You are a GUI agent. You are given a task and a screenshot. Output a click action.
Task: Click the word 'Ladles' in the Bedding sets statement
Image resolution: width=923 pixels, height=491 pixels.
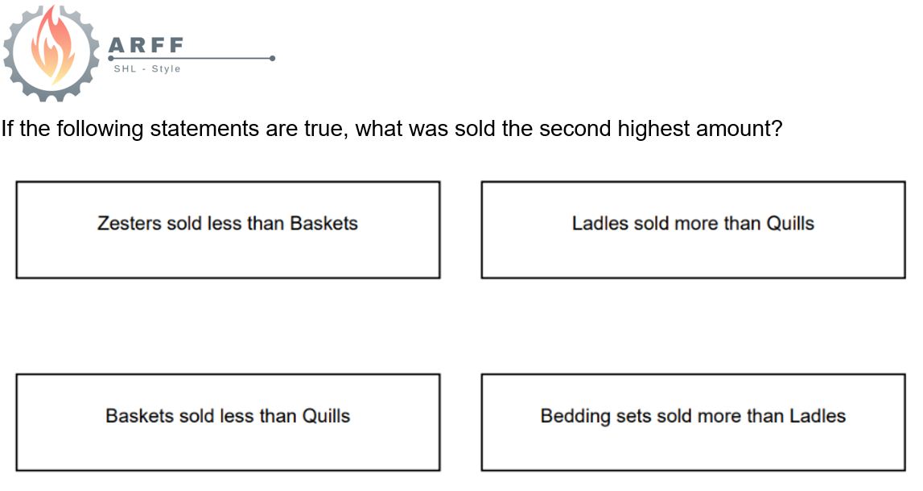click(818, 416)
